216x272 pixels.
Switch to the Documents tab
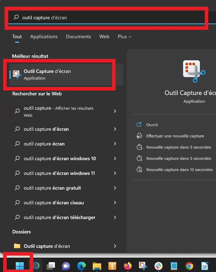pyautogui.click(x=78, y=36)
